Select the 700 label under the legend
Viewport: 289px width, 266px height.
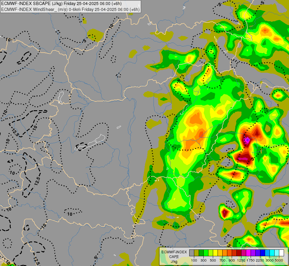click(x=223, y=260)
